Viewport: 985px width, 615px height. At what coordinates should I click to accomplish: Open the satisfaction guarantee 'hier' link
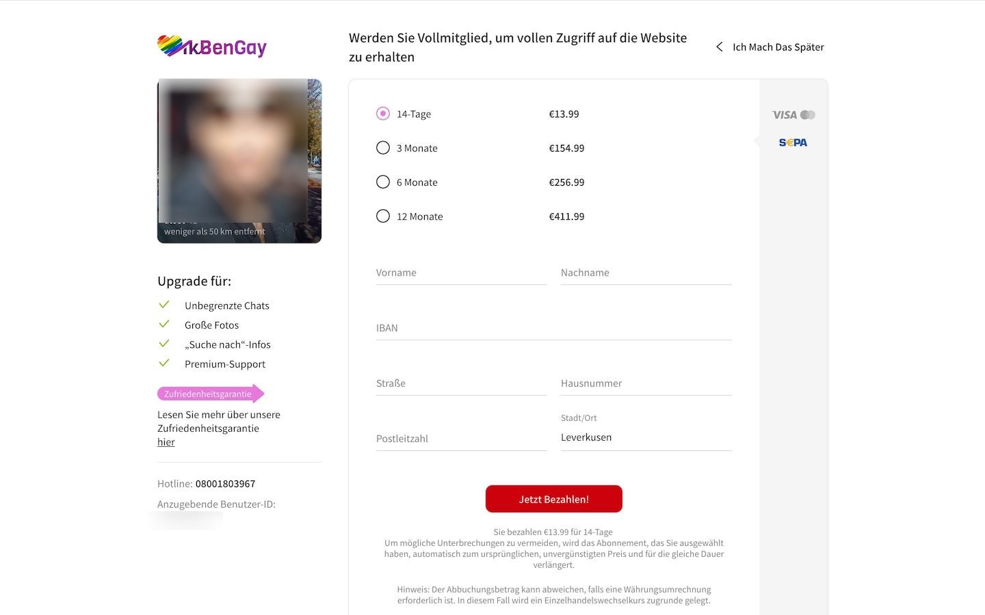pyautogui.click(x=166, y=442)
